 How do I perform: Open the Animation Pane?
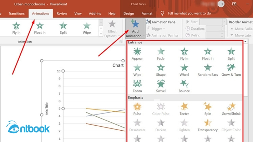click(161, 22)
